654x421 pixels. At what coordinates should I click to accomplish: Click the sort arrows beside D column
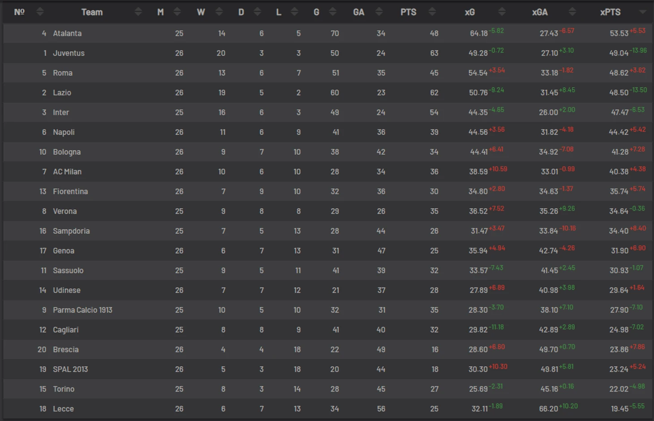coord(257,12)
